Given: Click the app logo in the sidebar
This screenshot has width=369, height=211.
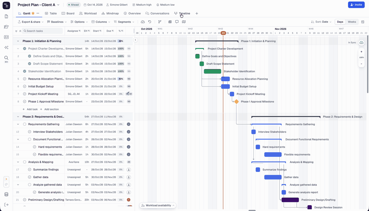Looking at the screenshot, I should 6,5.
